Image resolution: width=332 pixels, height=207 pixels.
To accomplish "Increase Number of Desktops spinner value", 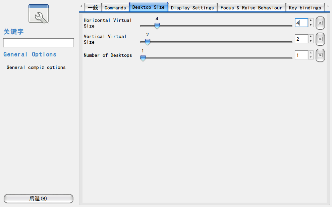I will click(x=311, y=53).
